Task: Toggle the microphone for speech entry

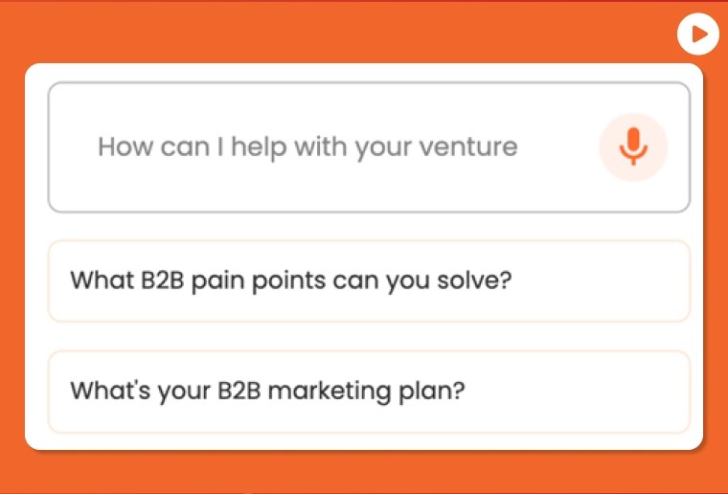Action: click(633, 146)
